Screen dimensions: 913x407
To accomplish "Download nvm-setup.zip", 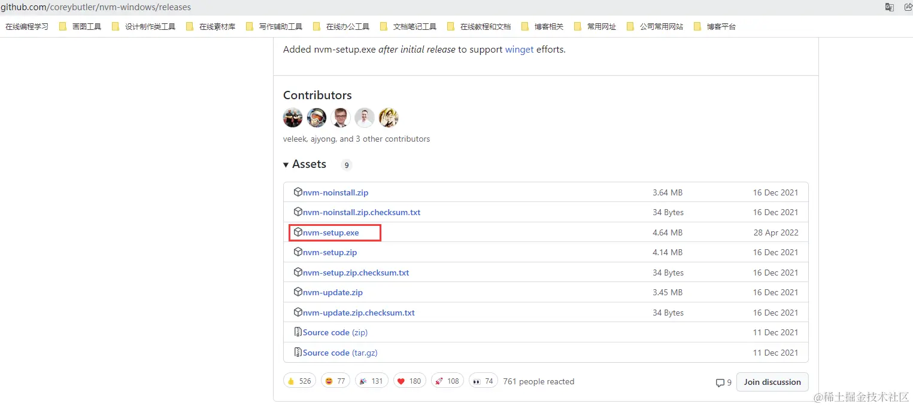I will [330, 252].
